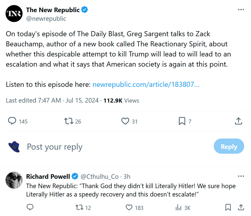Image resolution: width=251 pixels, height=216 pixels.
Task: Reply to Richard Powell's comment
Action: click(30, 208)
